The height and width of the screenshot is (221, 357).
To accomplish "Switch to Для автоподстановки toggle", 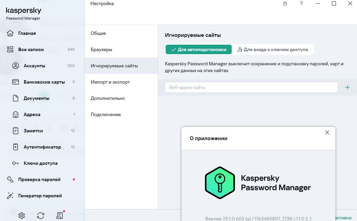I will pos(198,49).
